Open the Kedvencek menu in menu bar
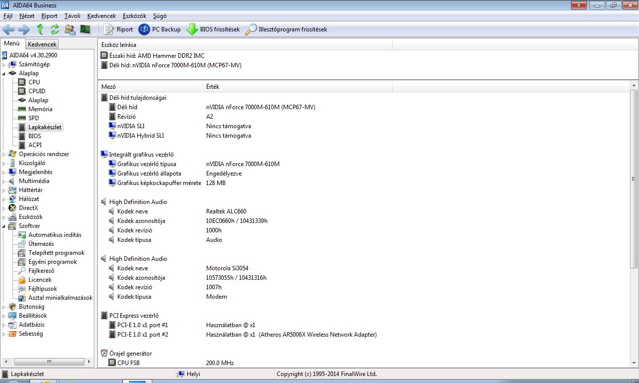 pyautogui.click(x=101, y=16)
